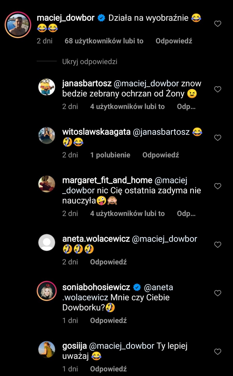Open janasbartosz's minion avatar
233x376 pixels.
(47, 87)
